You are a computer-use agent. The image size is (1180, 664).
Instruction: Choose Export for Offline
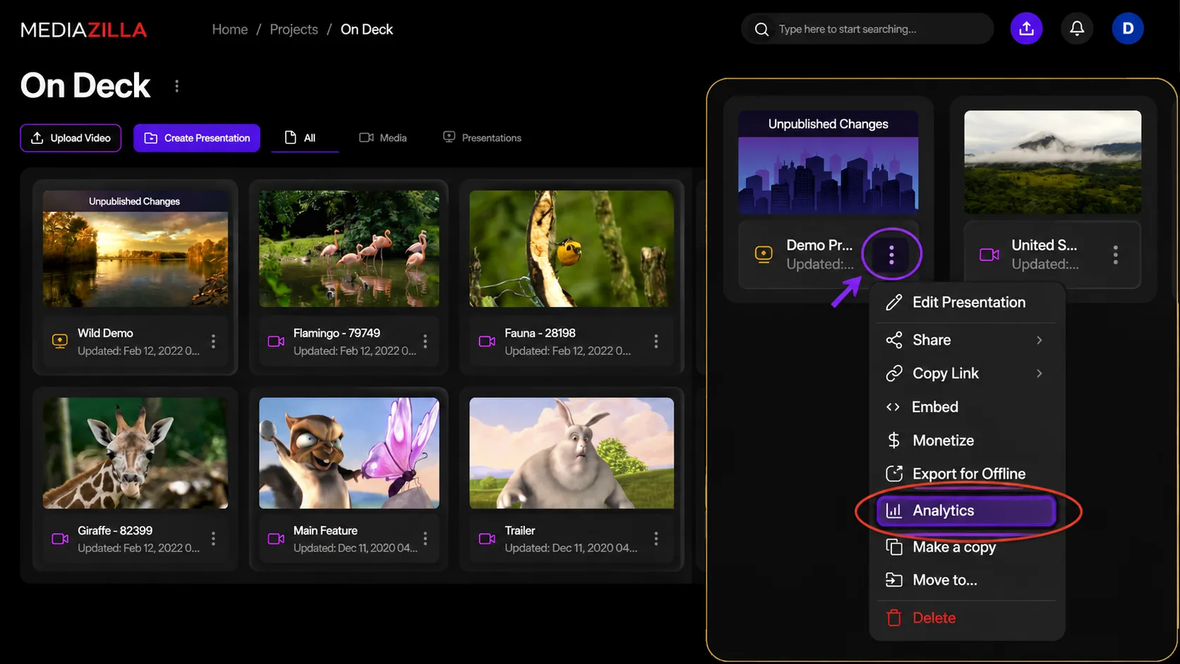[966, 474]
